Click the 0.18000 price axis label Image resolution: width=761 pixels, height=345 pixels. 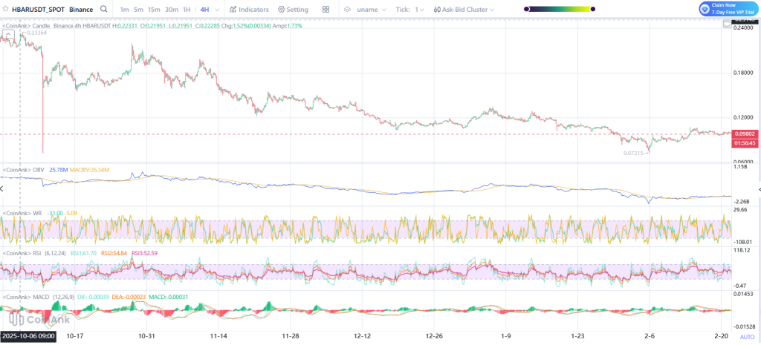click(x=744, y=73)
